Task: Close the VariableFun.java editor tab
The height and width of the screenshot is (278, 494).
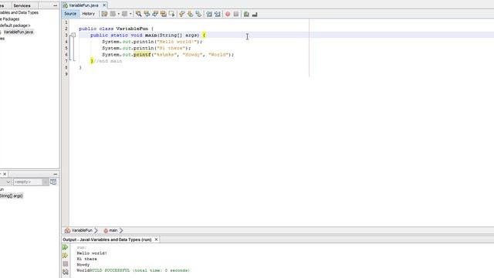Action: (104, 5)
